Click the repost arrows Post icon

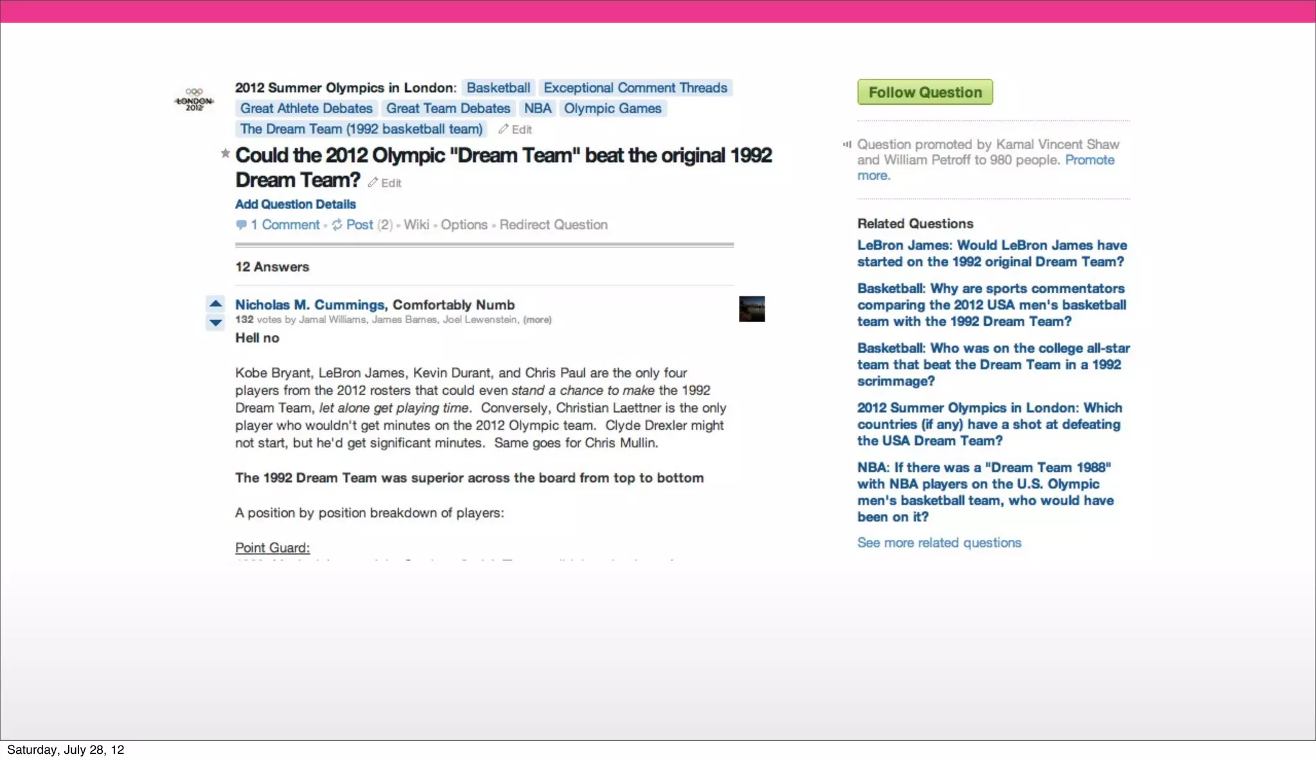point(337,225)
